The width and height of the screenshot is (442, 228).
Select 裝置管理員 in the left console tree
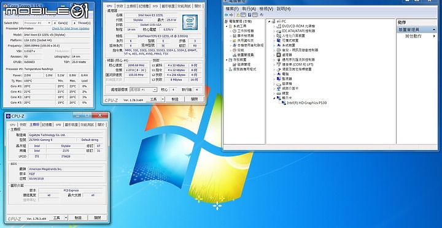pos(245,55)
